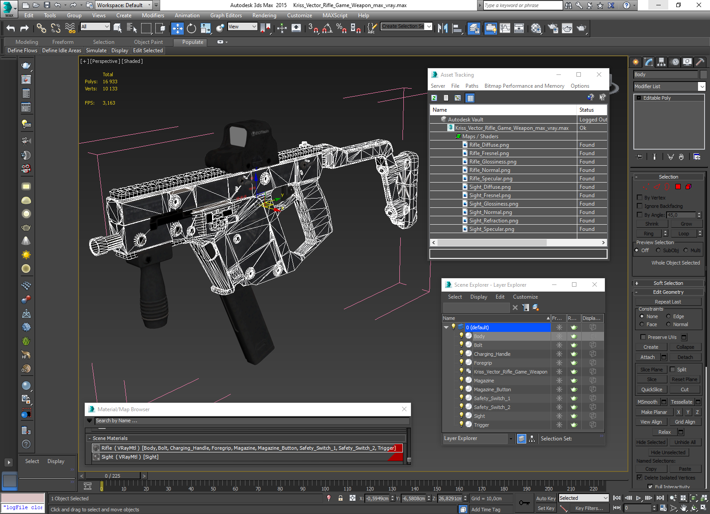The image size is (710, 514).
Task: Open the Align tool
Action: [457, 28]
